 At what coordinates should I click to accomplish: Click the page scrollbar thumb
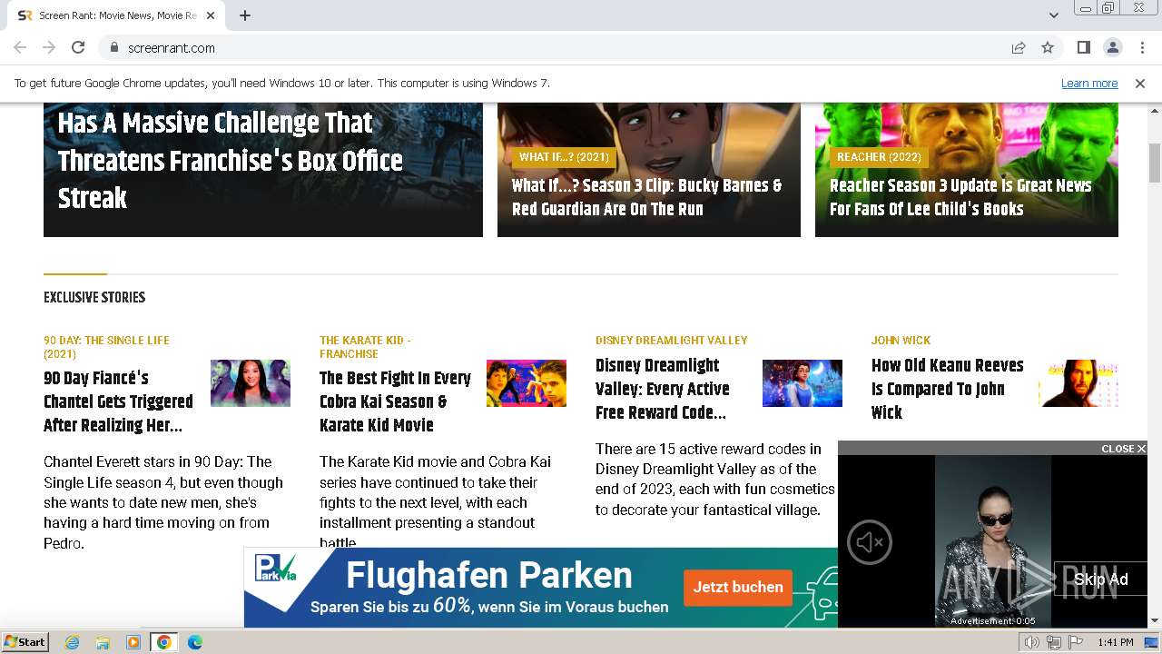click(x=1155, y=163)
